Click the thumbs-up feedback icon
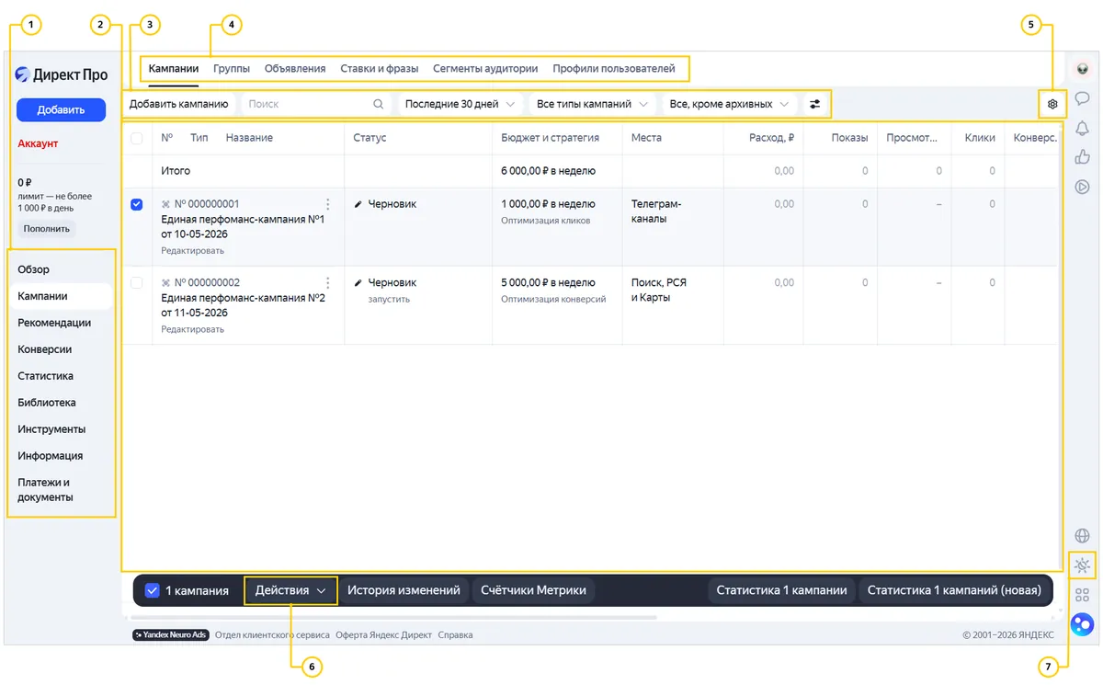This screenshot has height=696, width=1103. click(1082, 157)
